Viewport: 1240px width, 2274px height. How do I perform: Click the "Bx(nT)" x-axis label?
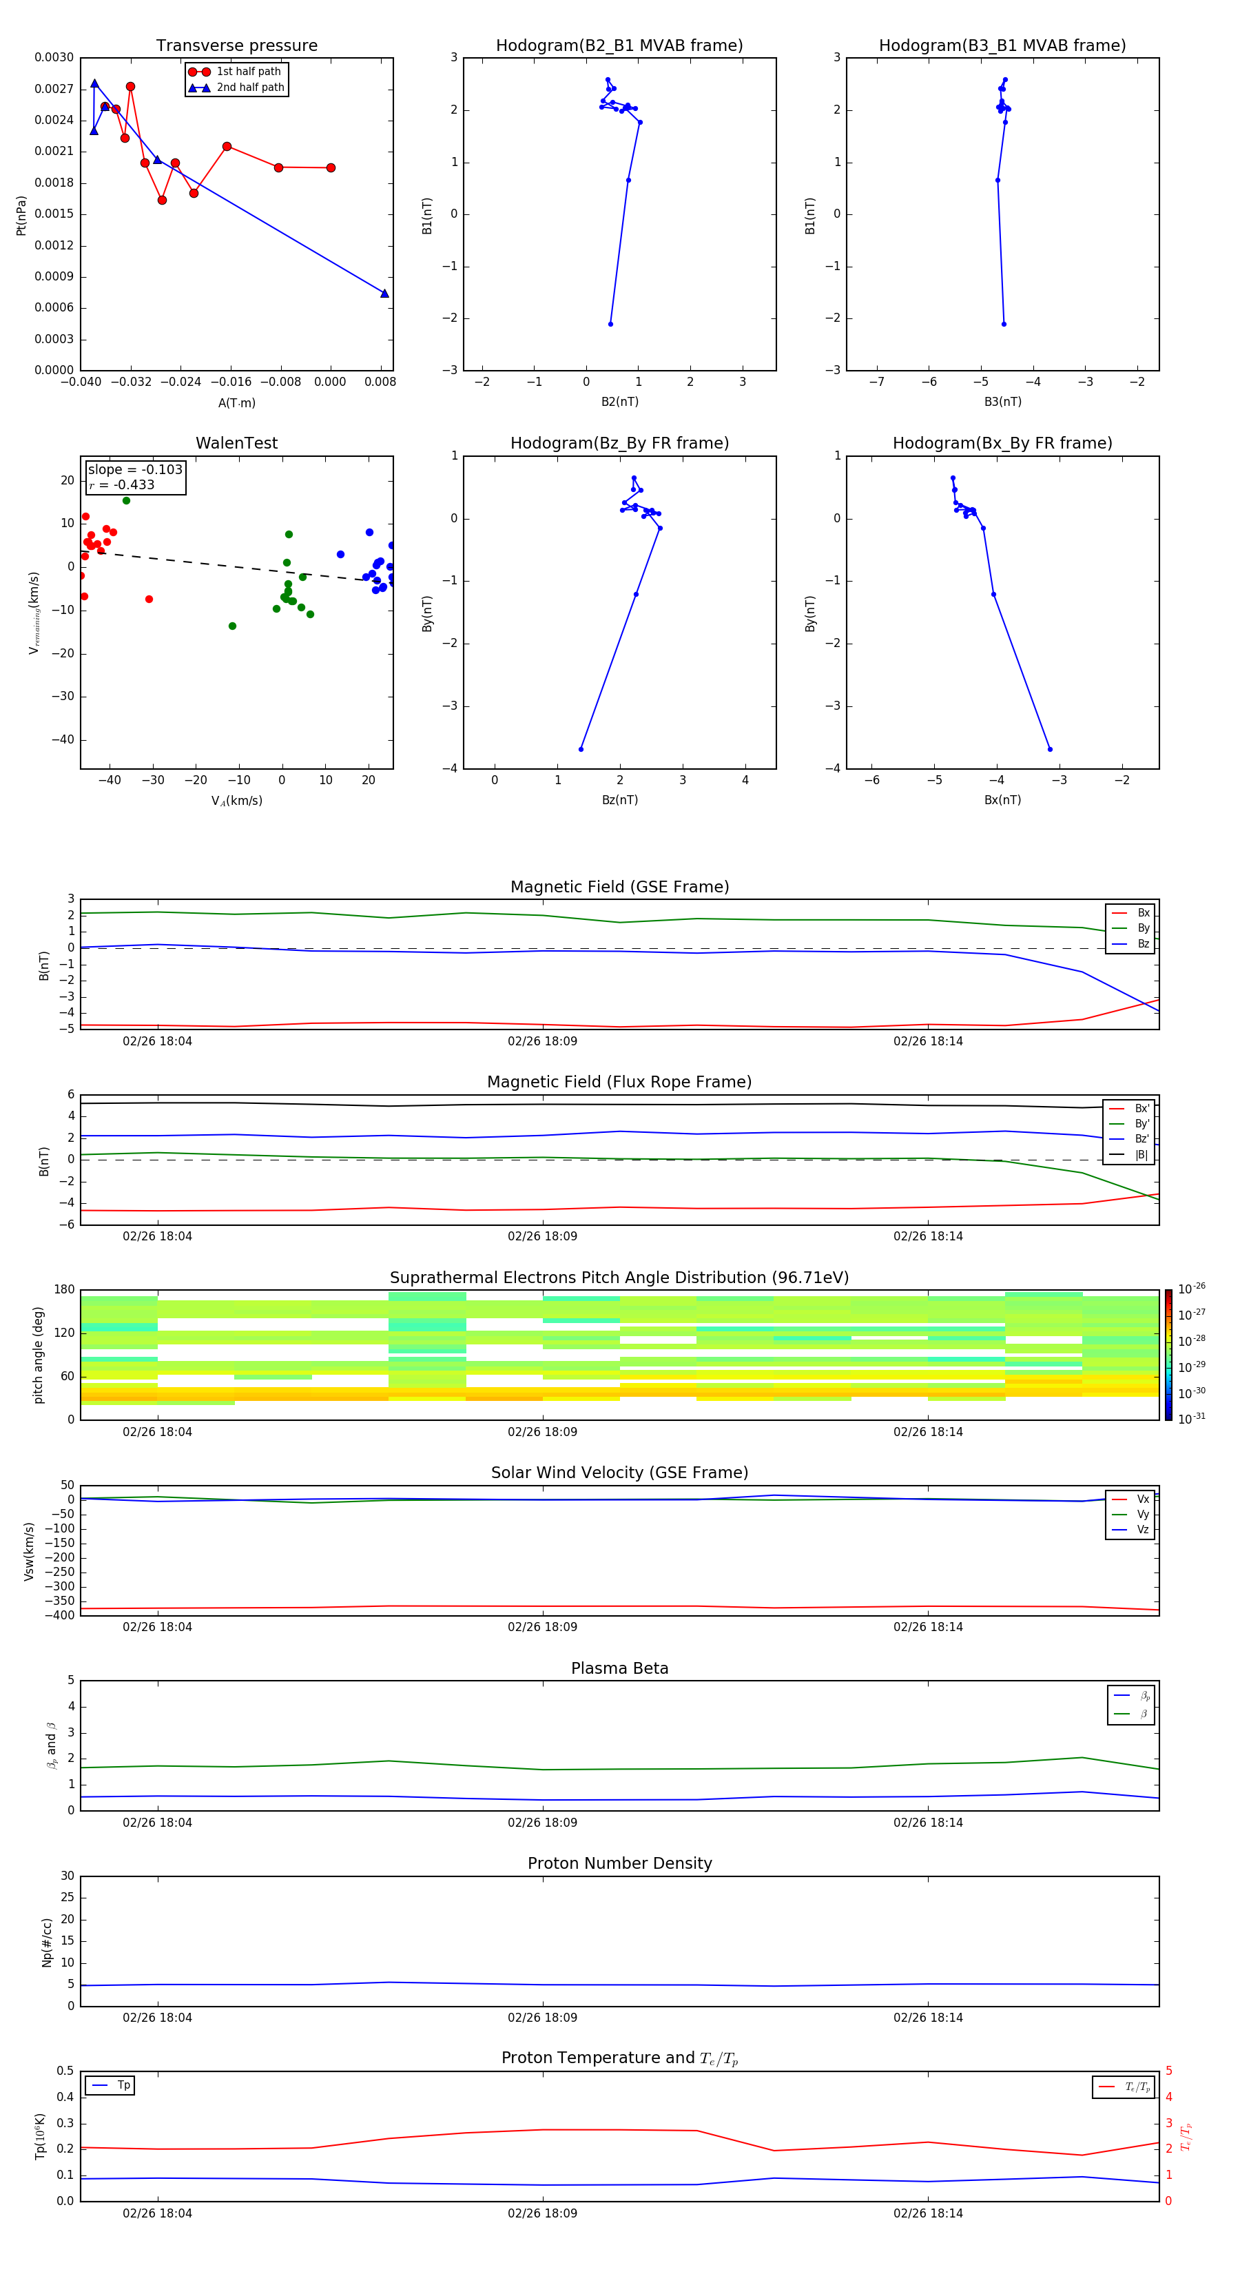(1002, 800)
